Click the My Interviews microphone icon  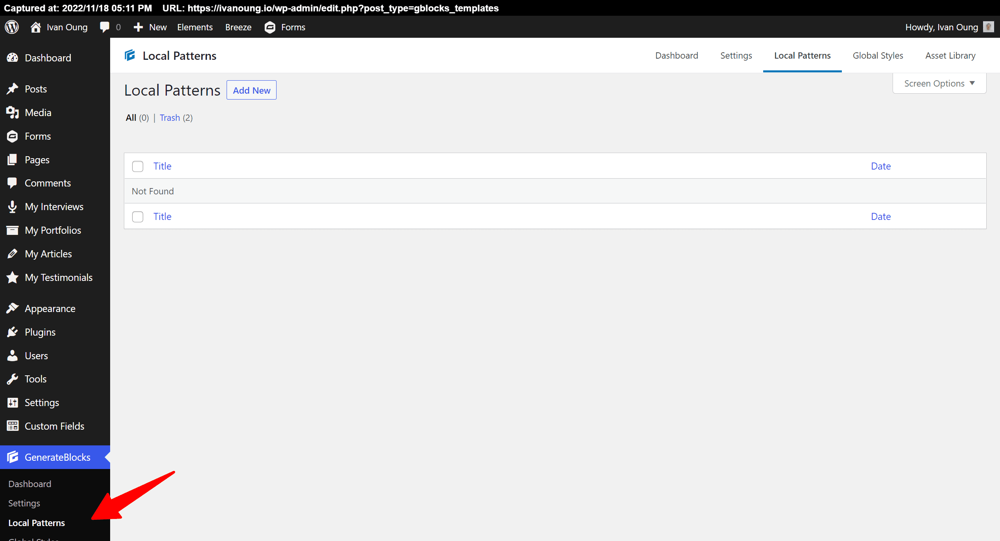[x=13, y=207]
